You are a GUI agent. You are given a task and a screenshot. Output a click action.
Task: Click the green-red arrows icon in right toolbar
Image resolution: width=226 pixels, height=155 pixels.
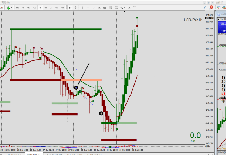click(218, 8)
